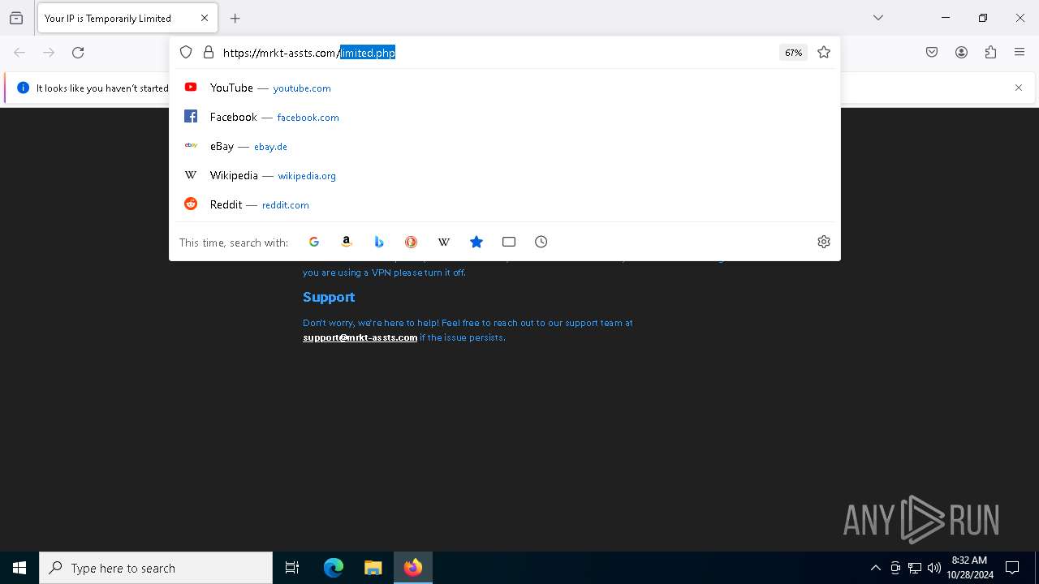The height and width of the screenshot is (584, 1039).
Task: Click the Firefox View icon
Action: pyautogui.click(x=16, y=18)
